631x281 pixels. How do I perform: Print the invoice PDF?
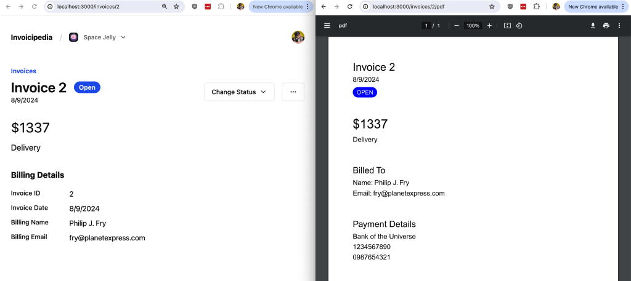606,26
